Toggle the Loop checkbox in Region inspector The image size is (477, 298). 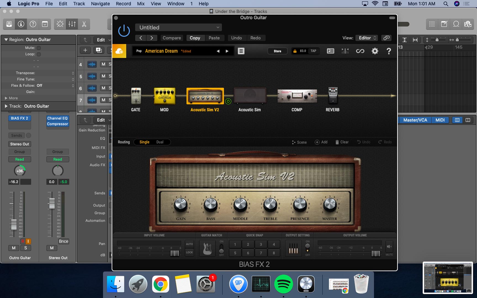click(x=39, y=54)
